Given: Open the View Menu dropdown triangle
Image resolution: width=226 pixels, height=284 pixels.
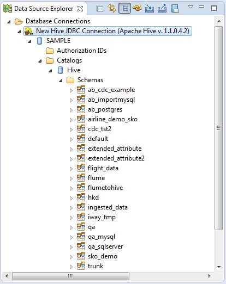Looking at the screenshot, I should coord(191,7).
